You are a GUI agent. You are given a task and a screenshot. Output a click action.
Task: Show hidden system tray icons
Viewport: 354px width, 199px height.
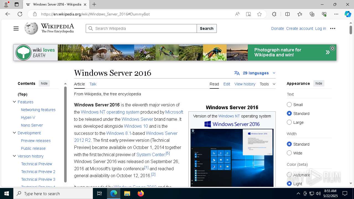point(298,193)
